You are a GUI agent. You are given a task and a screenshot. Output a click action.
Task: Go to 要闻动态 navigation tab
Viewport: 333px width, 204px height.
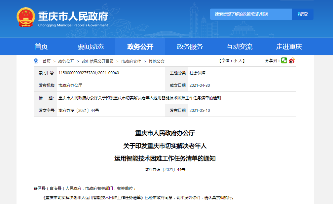91,47
